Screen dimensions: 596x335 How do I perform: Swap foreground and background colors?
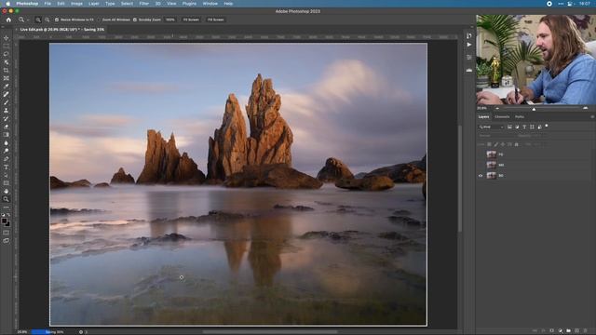point(8,215)
